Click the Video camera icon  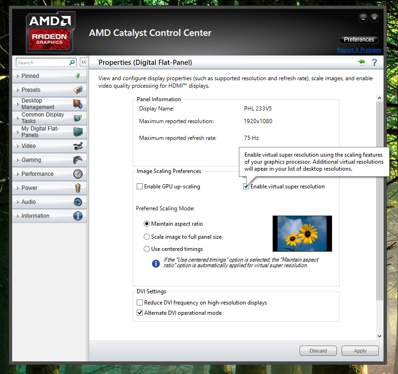78,146
